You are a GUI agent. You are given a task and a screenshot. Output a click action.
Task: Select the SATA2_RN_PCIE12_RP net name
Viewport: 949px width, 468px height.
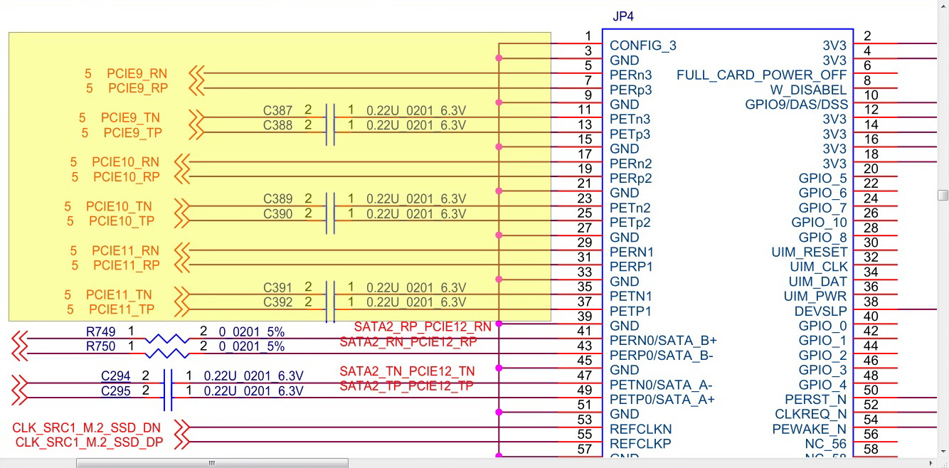point(408,341)
